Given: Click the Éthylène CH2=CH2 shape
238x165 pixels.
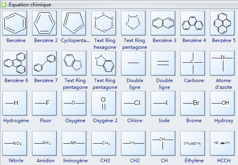Looking at the screenshot, I should pos(193,143).
